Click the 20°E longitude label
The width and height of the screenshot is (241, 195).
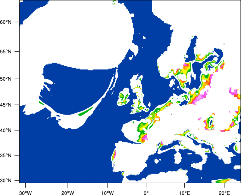coord(224,193)
